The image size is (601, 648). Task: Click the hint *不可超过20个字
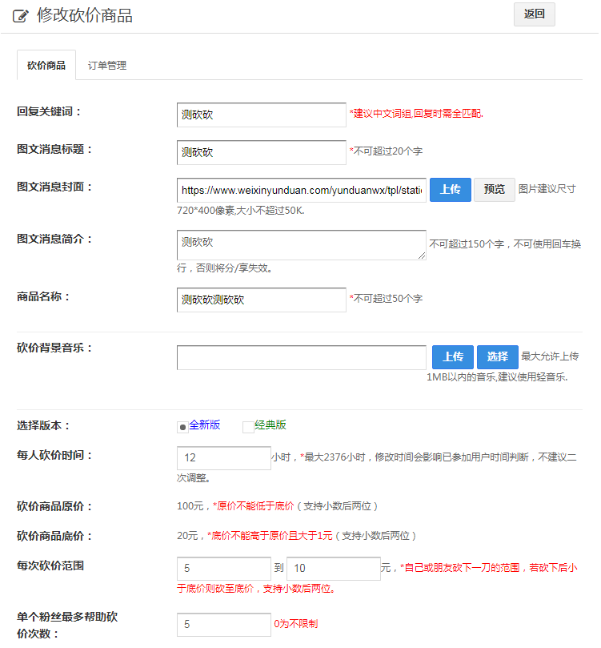click(x=386, y=151)
